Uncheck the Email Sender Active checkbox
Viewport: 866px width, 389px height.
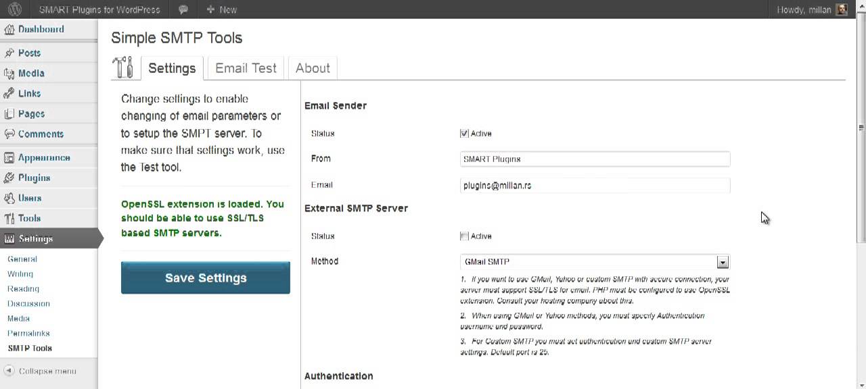pos(464,134)
